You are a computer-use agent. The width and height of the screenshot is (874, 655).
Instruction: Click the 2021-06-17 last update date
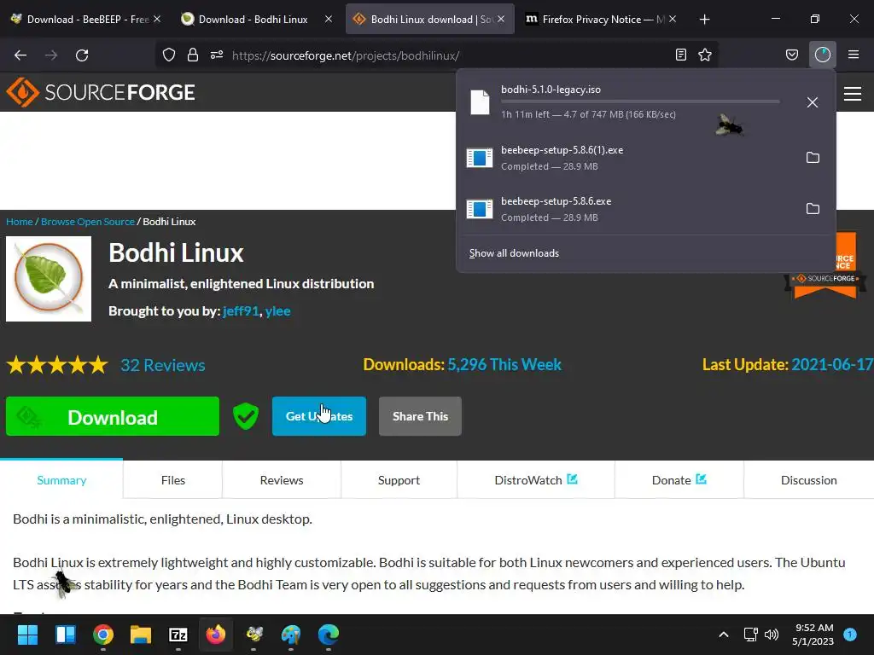pyautogui.click(x=832, y=365)
